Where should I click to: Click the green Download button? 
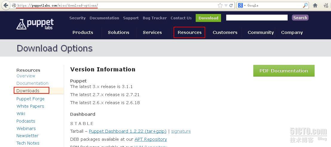tap(208, 18)
